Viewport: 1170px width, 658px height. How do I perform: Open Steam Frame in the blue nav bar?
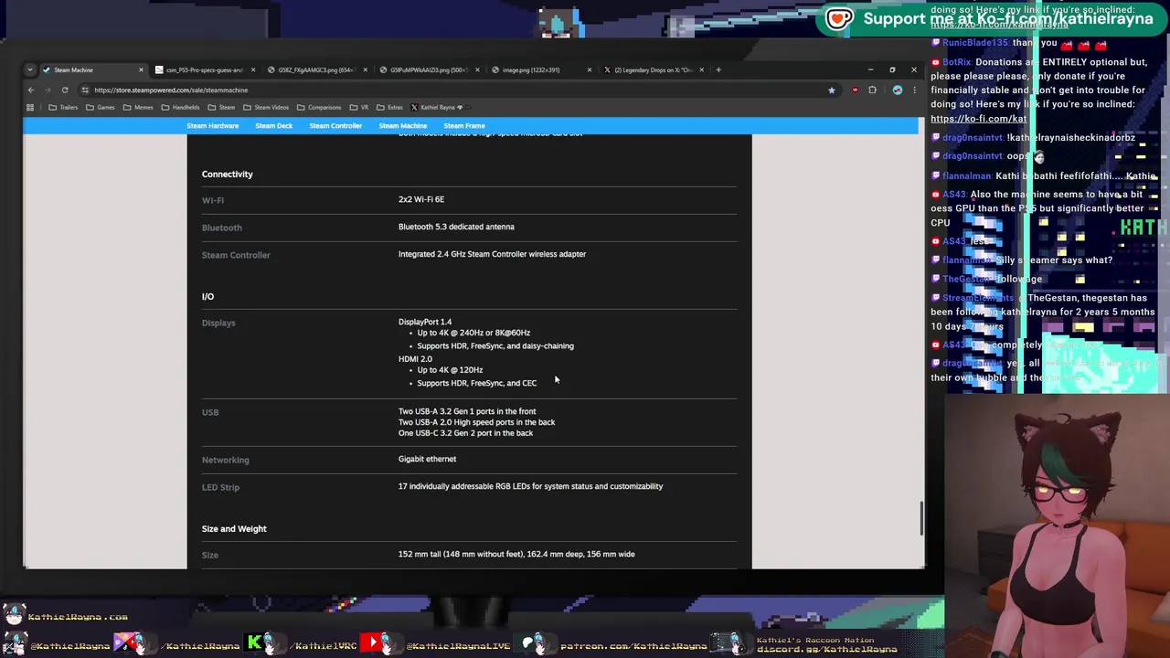[464, 126]
